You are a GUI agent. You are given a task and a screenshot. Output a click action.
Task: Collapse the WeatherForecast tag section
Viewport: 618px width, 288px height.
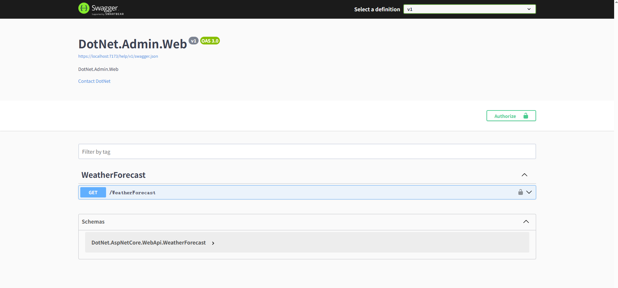pos(525,175)
